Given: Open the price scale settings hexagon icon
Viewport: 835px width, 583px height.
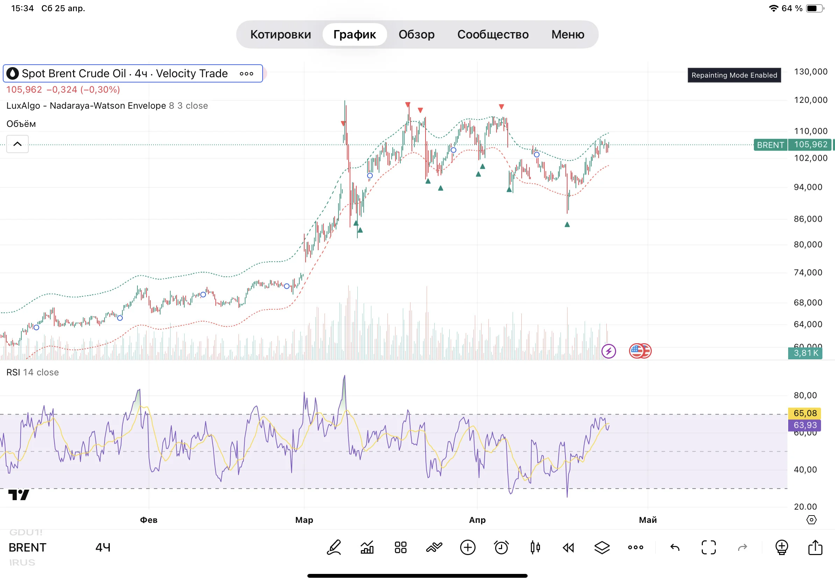Looking at the screenshot, I should (x=811, y=520).
